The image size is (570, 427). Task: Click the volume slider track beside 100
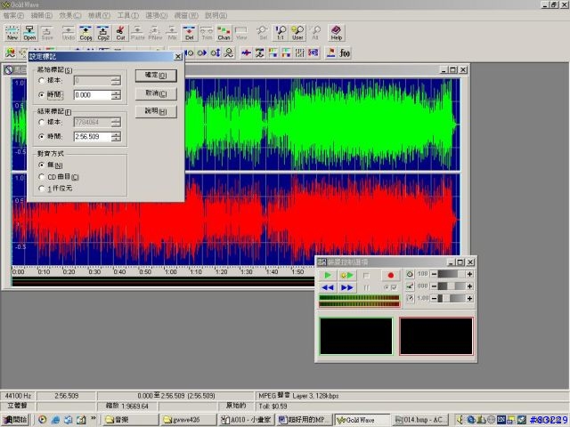coord(452,274)
